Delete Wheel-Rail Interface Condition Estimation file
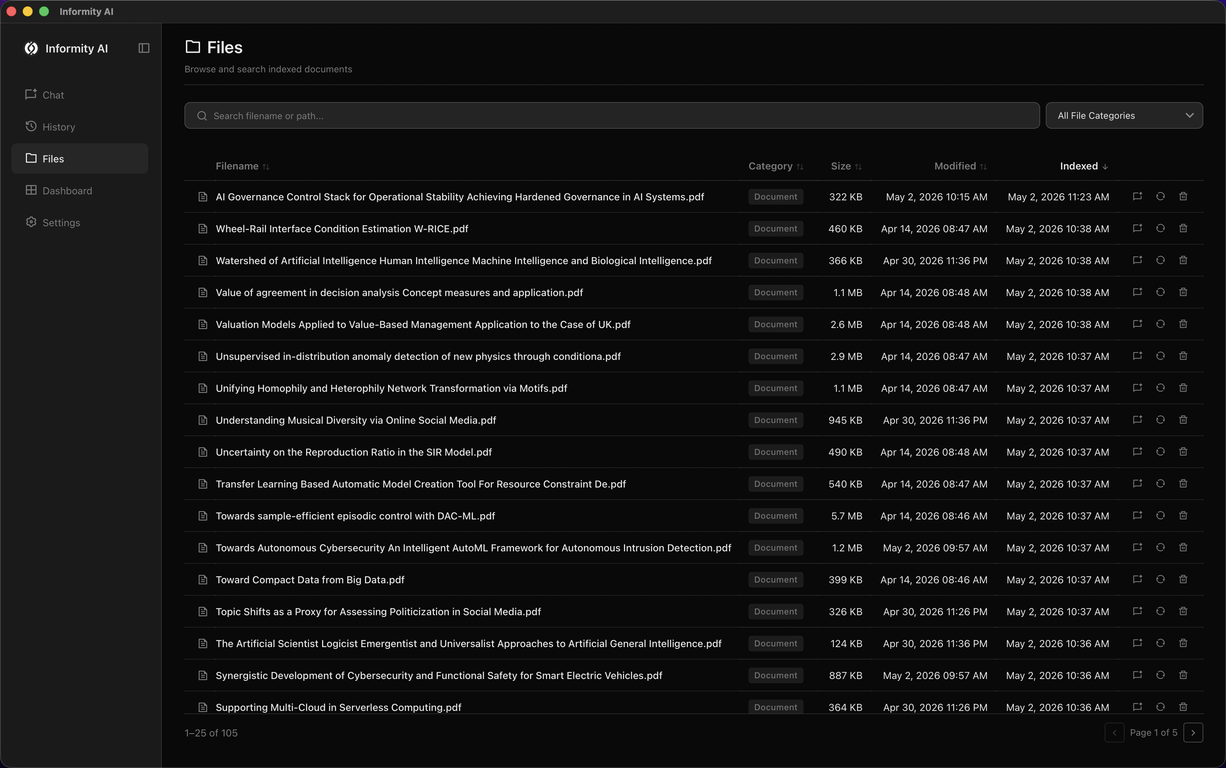This screenshot has height=768, width=1226. pyautogui.click(x=1183, y=229)
